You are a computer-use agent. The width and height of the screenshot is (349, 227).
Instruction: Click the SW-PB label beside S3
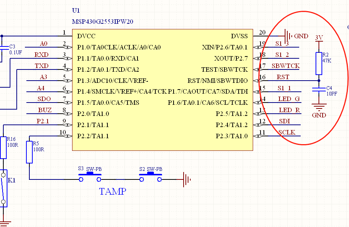coord(94,169)
